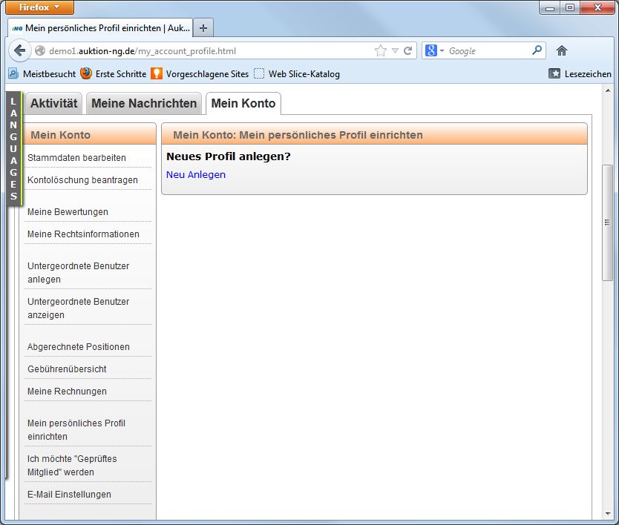Open Untergeordnete Benutzer anlegen
619x525 pixels.
pos(78,273)
